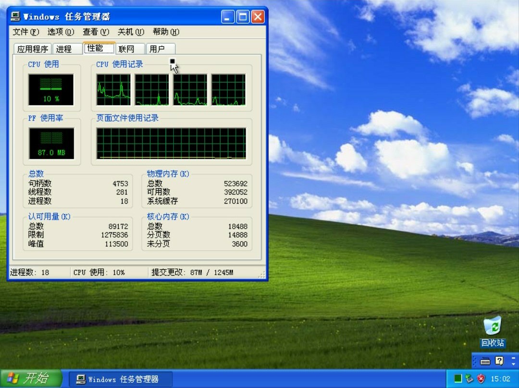The width and height of the screenshot is (519, 388).
Task: Click the green CPU usage tray icon
Action: 457,379
